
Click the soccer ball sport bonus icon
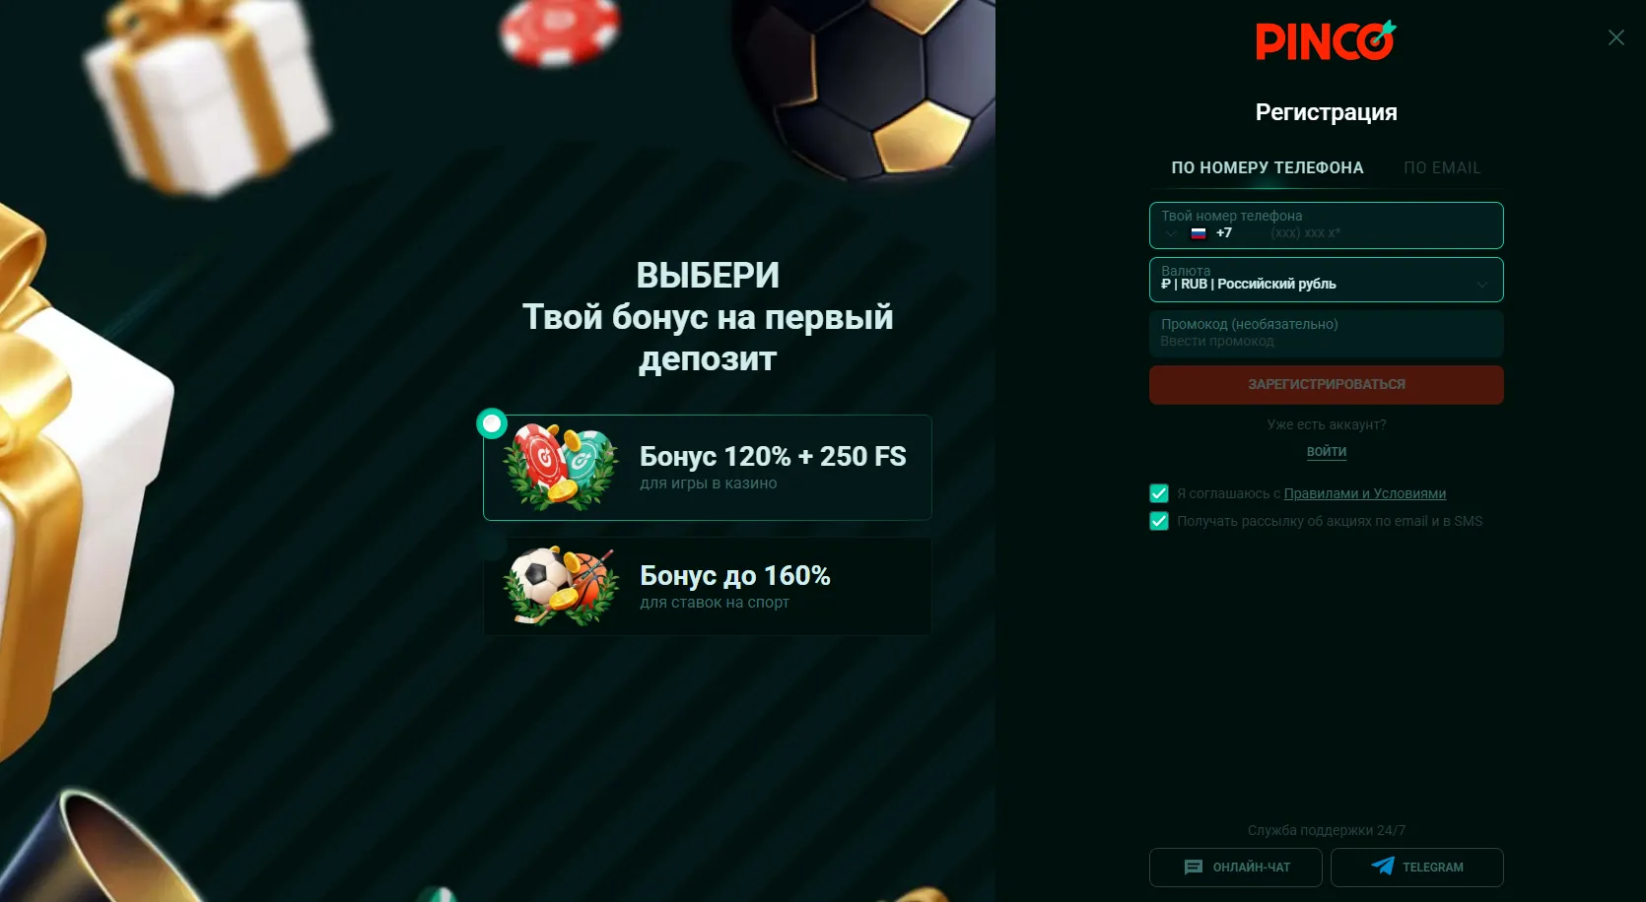561,586
